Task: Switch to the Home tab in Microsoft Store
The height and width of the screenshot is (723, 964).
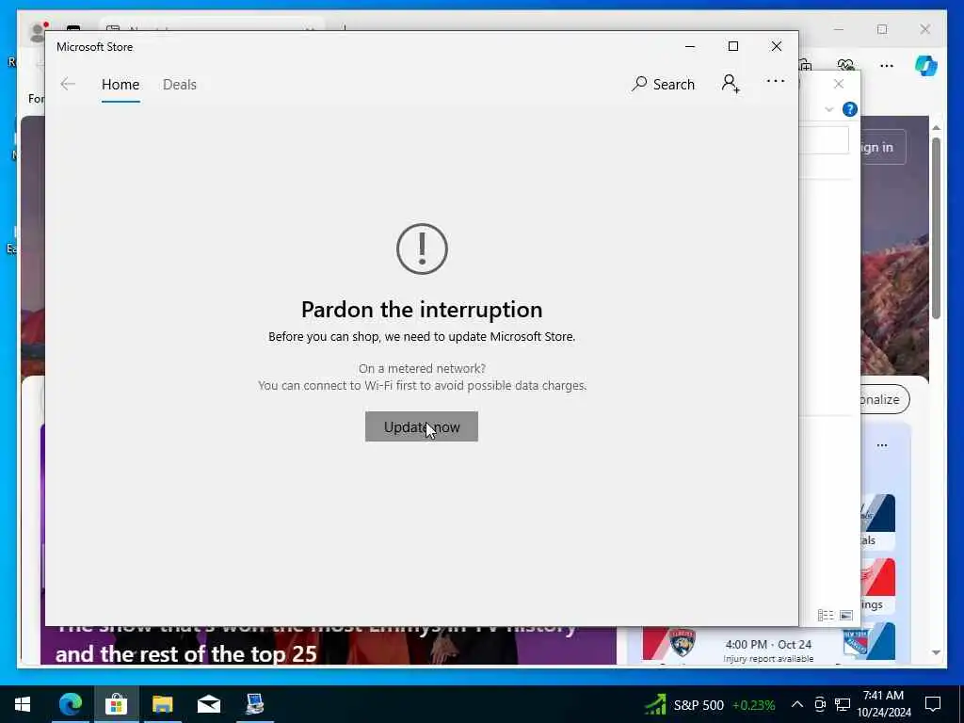Action: (x=120, y=84)
